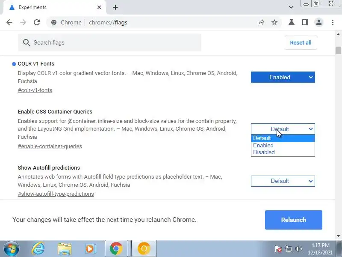Screen dimensions: 342x257
Task: Reload the chrome://flags page
Action: [37, 22]
